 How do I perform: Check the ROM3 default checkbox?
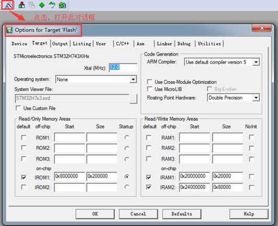click(x=24, y=159)
